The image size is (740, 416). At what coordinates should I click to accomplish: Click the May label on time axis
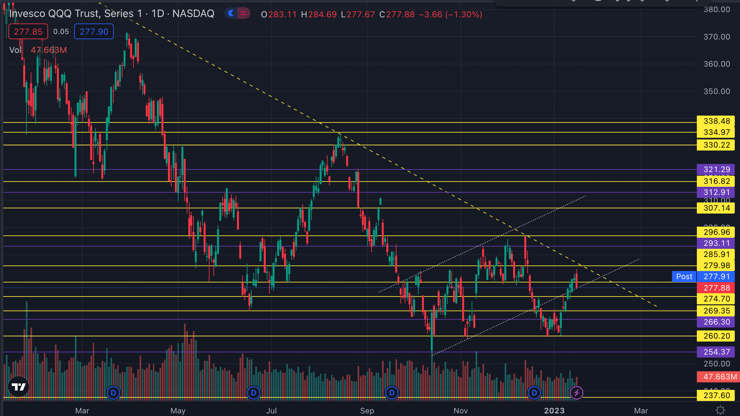coord(178,410)
